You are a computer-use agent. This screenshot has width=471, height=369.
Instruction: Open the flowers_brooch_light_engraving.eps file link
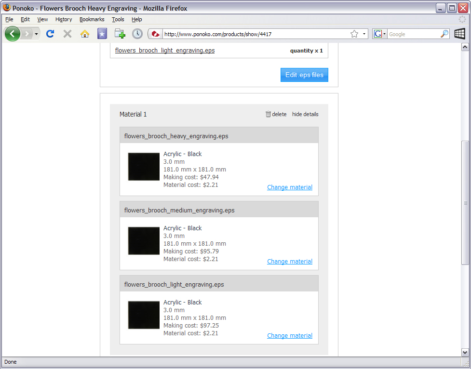pyautogui.click(x=164, y=50)
